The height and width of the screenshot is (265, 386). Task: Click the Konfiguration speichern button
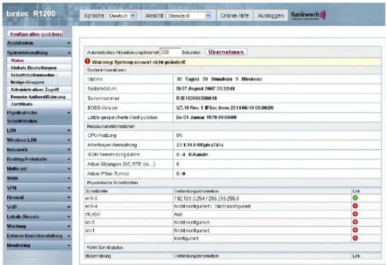pos(36,34)
